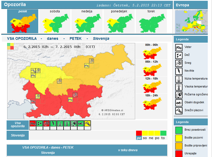The height and width of the screenshot is (157, 212).
Task: Click the yellow avalanche icon in Vsa opozorila row
Action: click(87, 124)
